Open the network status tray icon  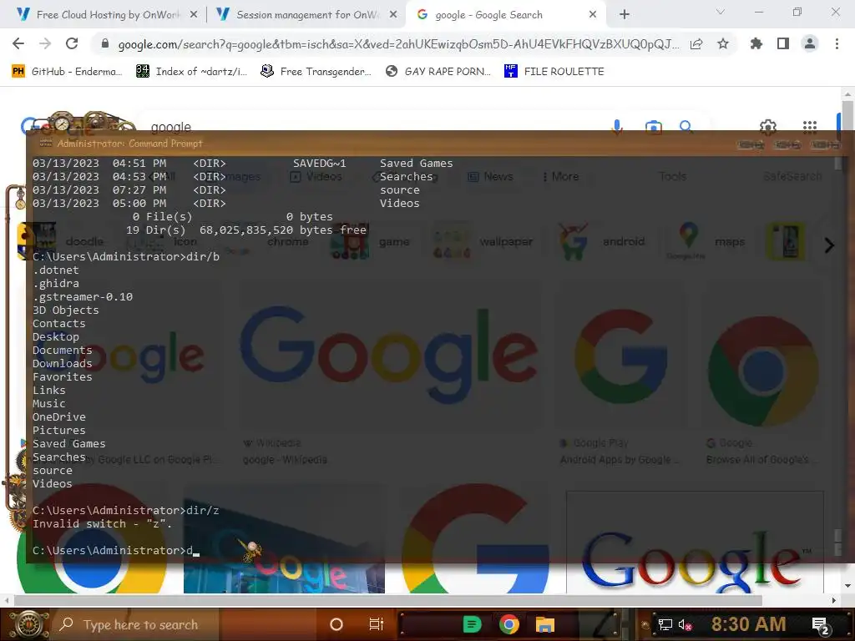point(665,624)
